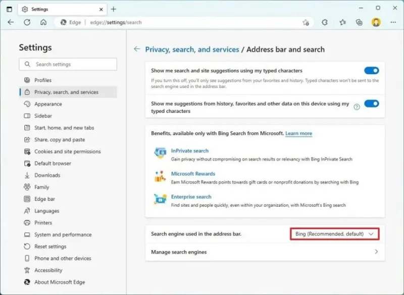Open Share, copy and paste settings
The width and height of the screenshot is (404, 295).
point(68,139)
